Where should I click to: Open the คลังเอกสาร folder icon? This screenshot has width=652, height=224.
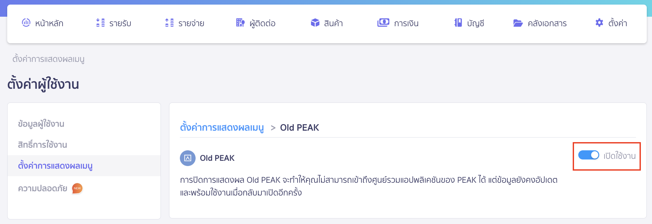click(x=518, y=23)
